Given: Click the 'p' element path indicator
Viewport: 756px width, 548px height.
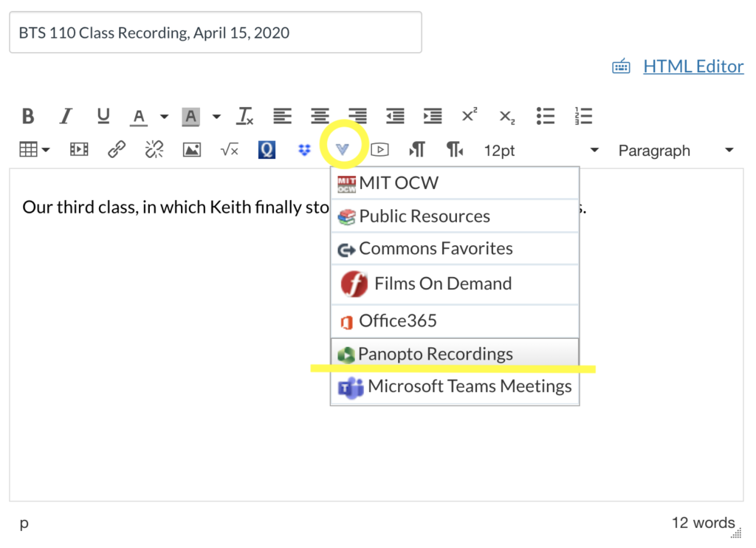Looking at the screenshot, I should coord(24,524).
